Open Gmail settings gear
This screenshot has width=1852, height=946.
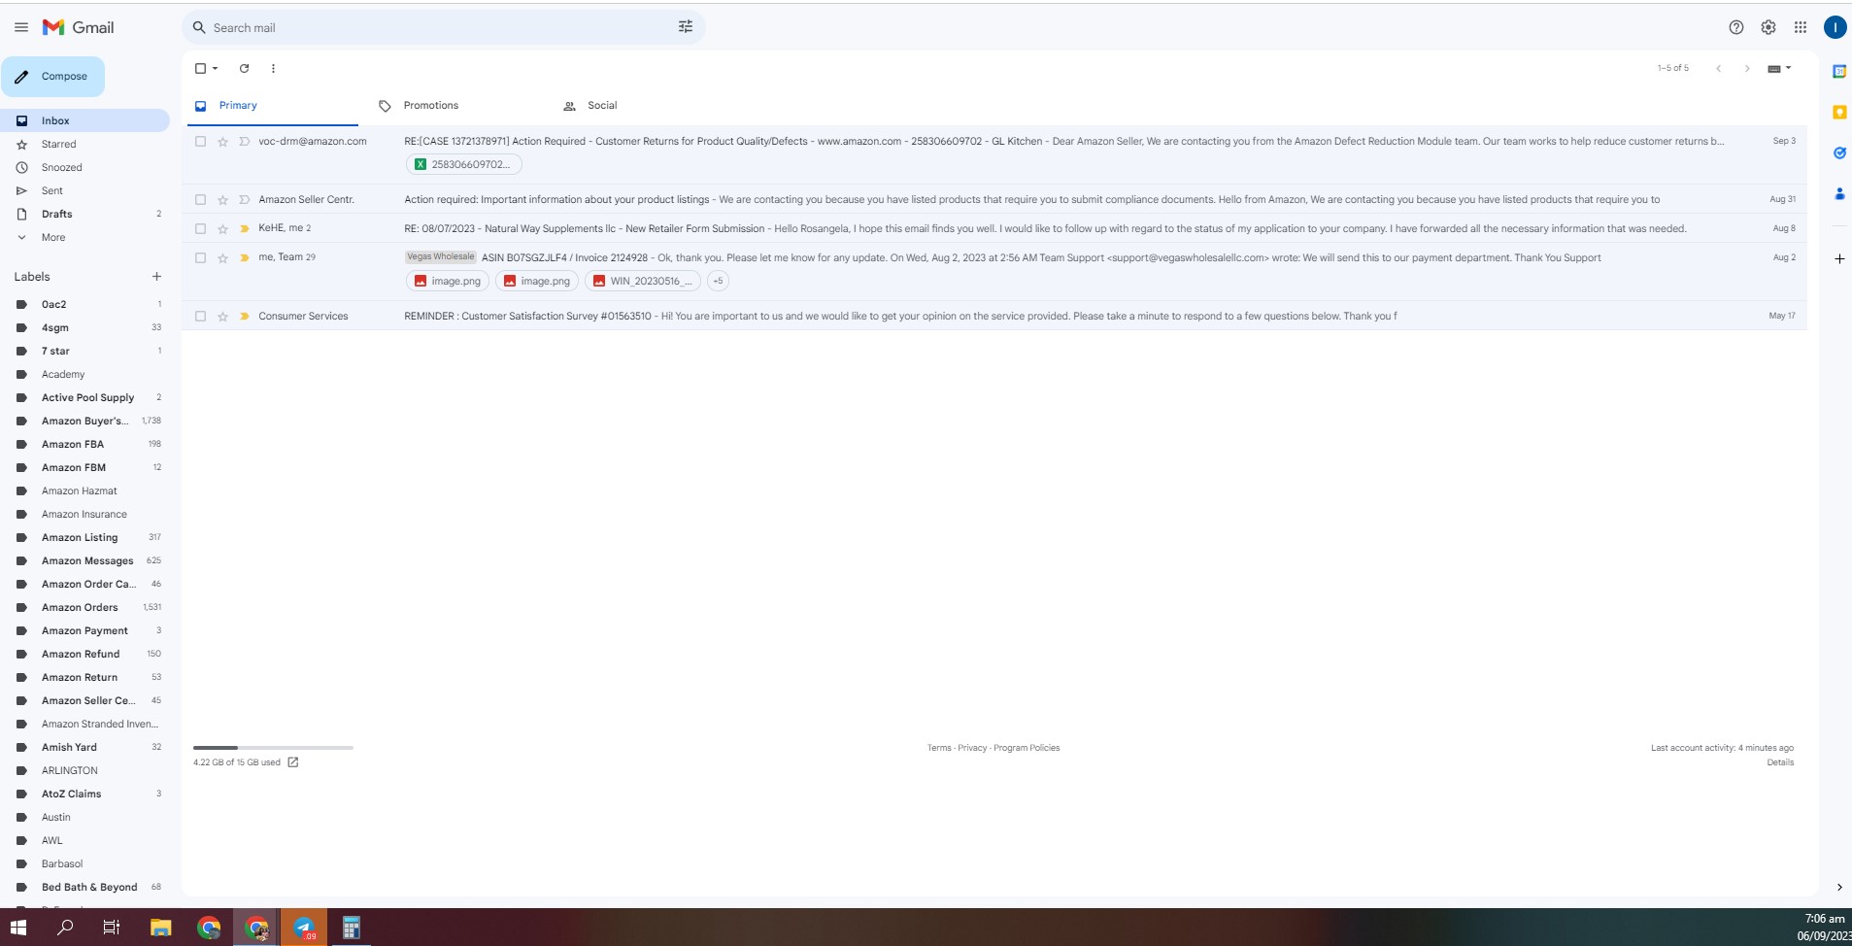(x=1768, y=27)
